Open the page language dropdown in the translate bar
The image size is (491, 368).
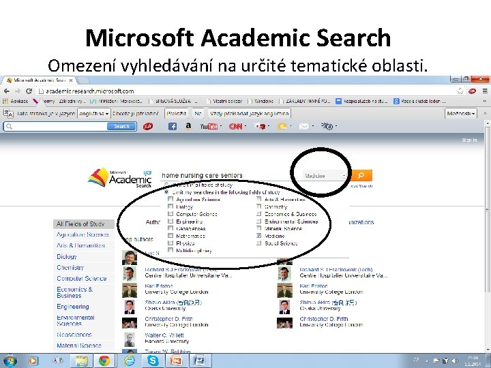click(94, 113)
